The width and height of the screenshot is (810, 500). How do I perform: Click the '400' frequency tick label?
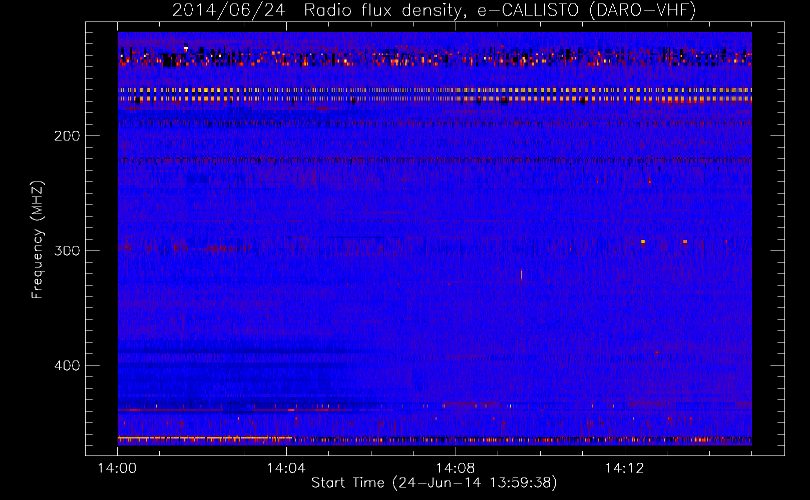click(x=67, y=365)
